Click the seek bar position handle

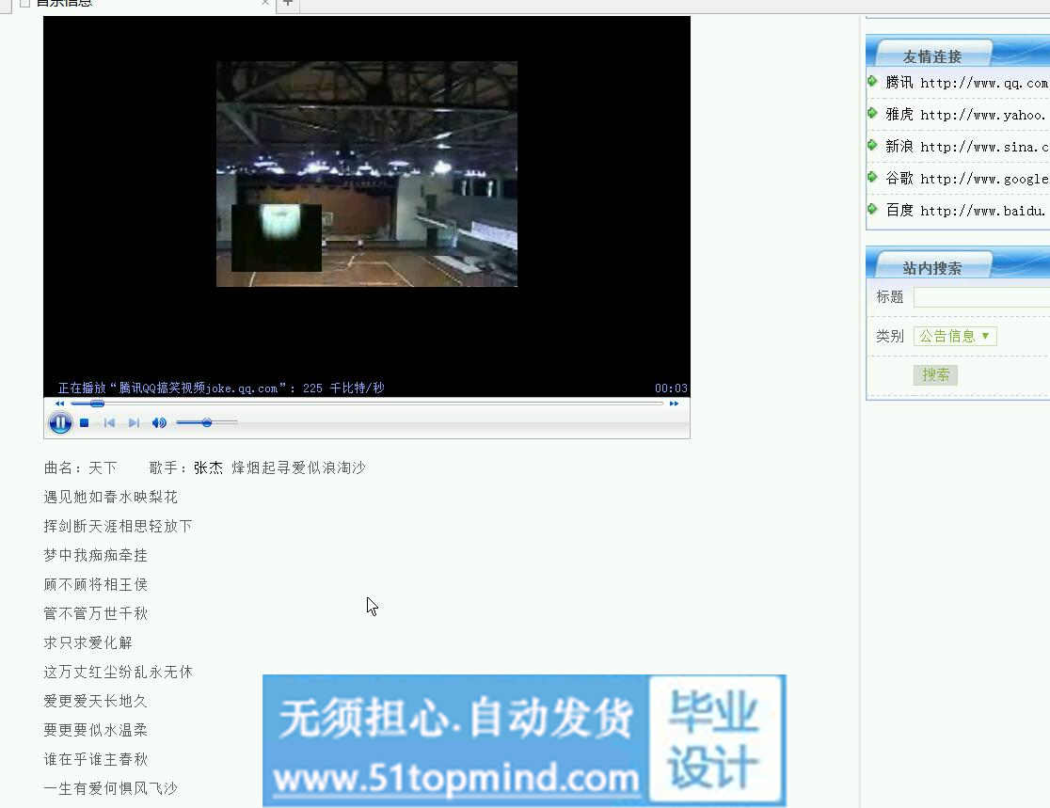(97, 404)
